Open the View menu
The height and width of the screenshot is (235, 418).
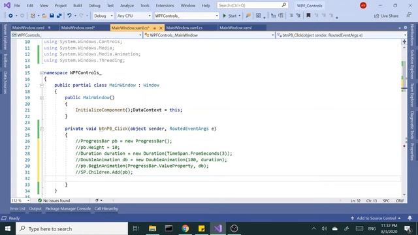(44, 5)
